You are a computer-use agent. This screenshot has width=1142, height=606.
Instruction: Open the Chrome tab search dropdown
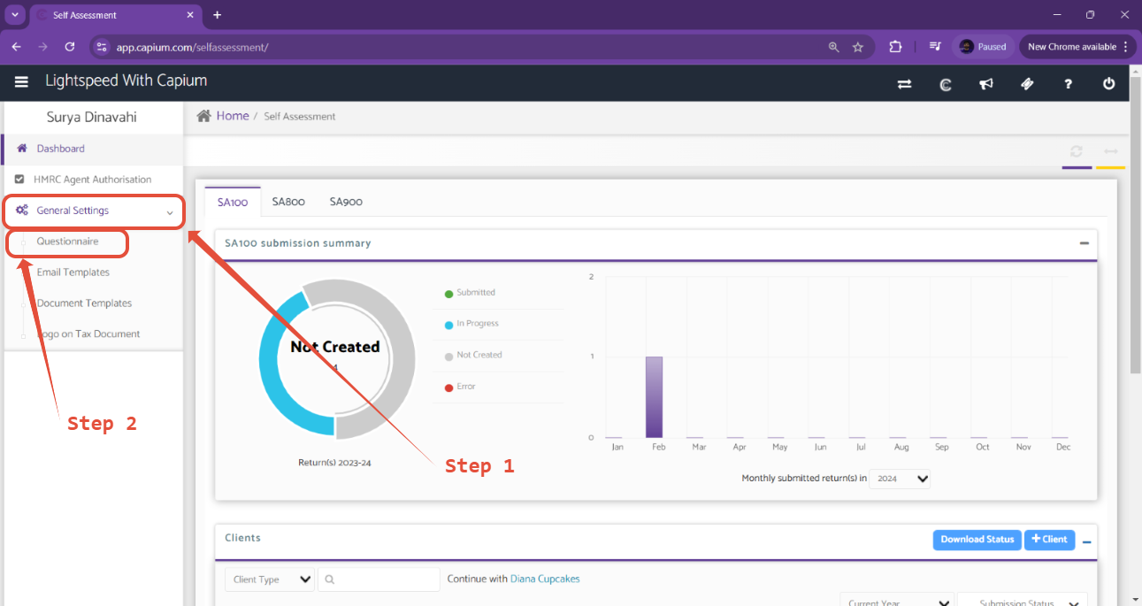(15, 15)
